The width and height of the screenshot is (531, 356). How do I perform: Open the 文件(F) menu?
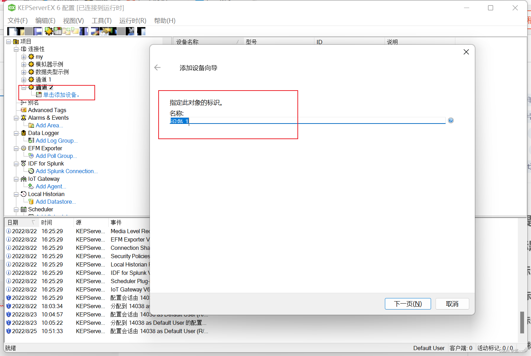(18, 21)
